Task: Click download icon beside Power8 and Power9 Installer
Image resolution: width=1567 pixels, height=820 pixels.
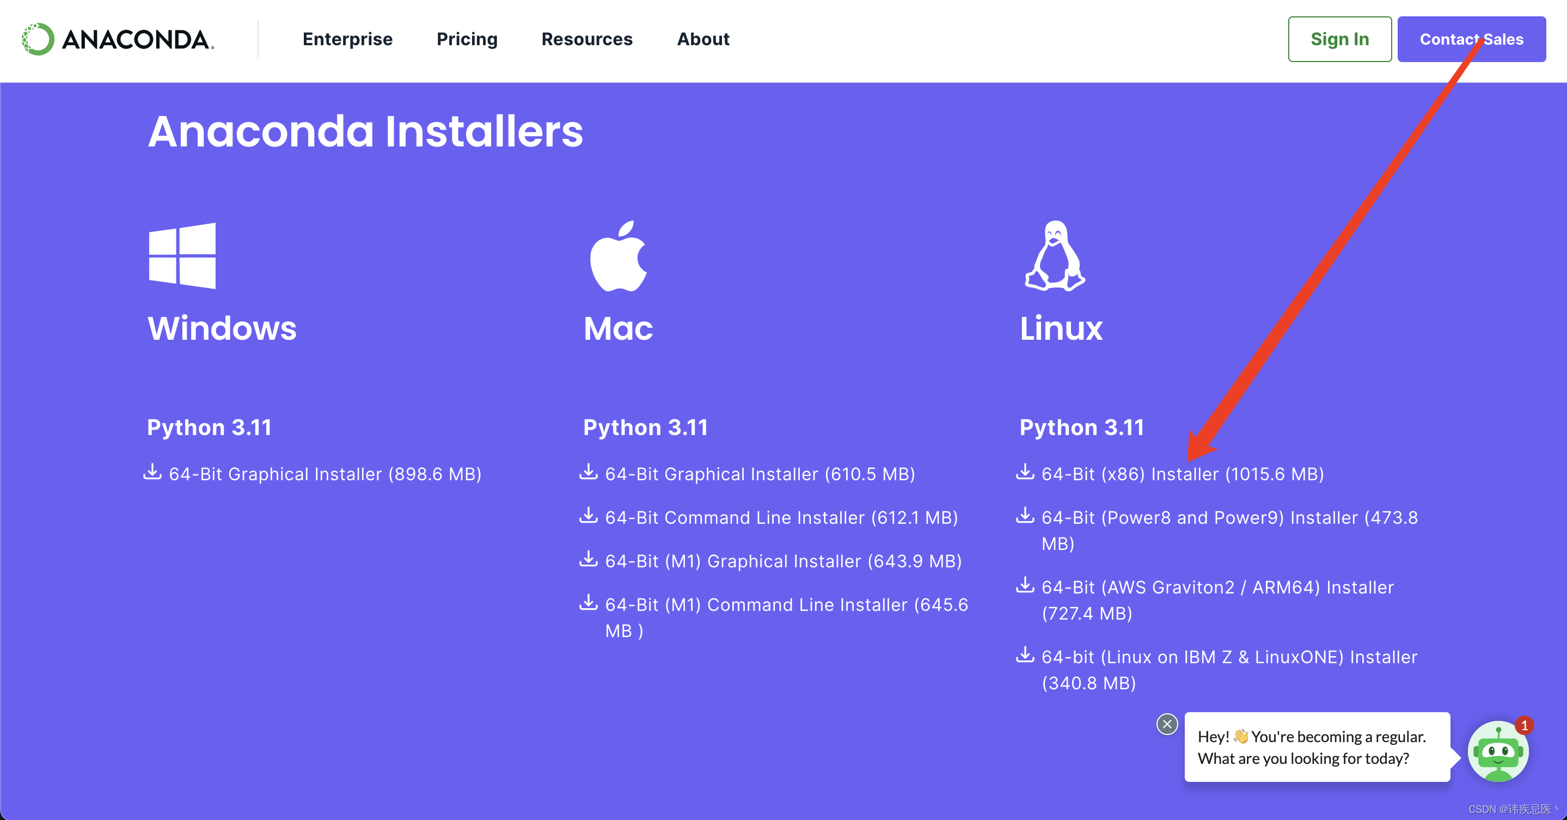Action: pyautogui.click(x=1025, y=515)
